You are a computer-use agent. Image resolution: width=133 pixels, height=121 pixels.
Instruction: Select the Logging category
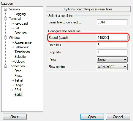(x=20, y=14)
